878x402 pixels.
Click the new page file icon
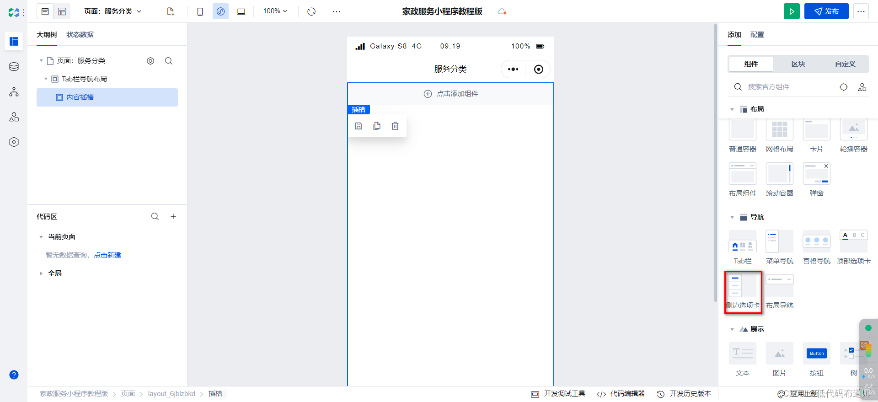[x=171, y=11]
